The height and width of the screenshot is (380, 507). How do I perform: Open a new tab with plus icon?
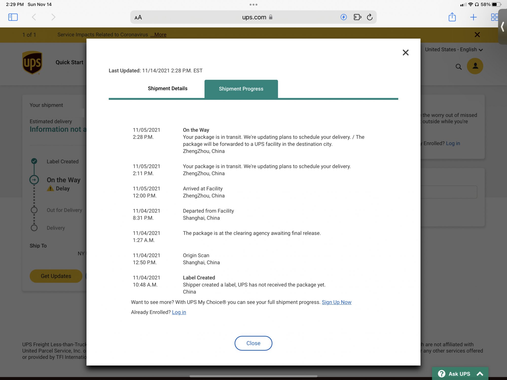click(473, 17)
